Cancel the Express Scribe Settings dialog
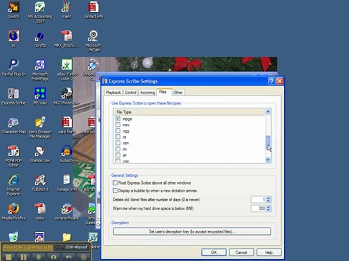The image size is (349, 261). pyautogui.click(x=241, y=252)
